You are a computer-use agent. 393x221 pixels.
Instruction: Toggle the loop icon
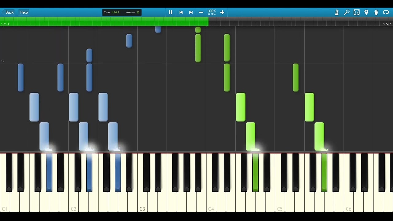(386, 12)
